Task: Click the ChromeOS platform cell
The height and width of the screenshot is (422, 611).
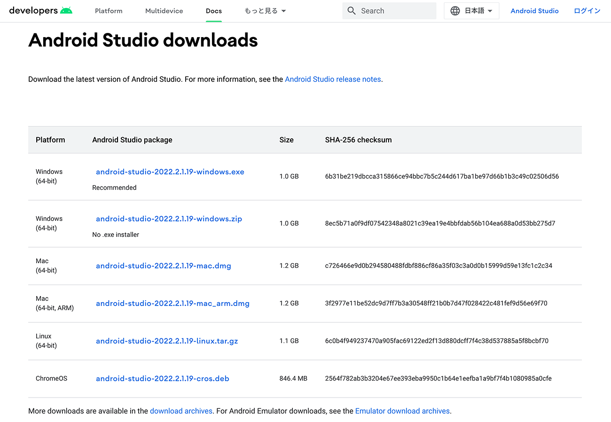Action: 51,379
